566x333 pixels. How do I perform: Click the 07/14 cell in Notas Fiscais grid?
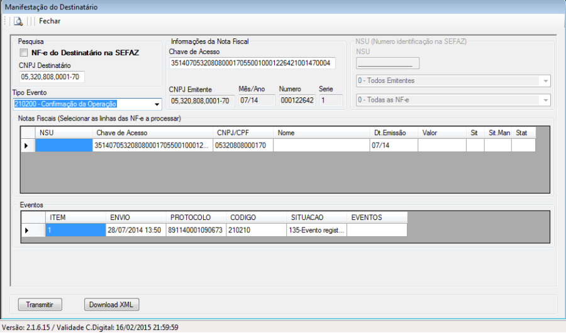click(x=394, y=146)
